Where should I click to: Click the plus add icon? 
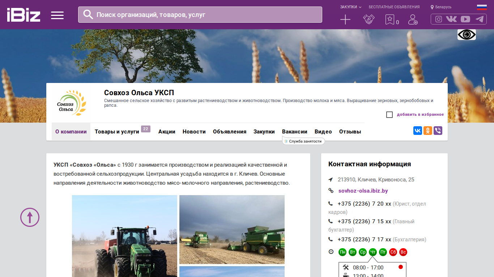click(x=345, y=19)
